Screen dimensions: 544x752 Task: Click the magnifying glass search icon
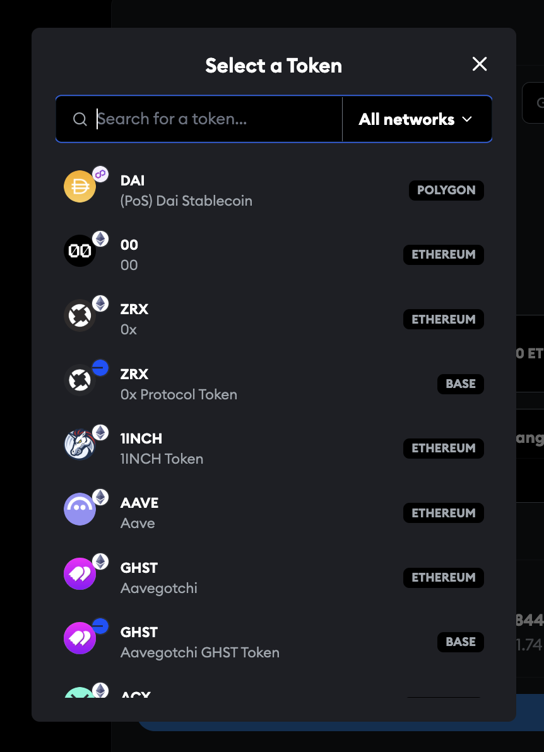click(80, 119)
